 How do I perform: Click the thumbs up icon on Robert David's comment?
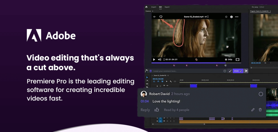(157, 110)
